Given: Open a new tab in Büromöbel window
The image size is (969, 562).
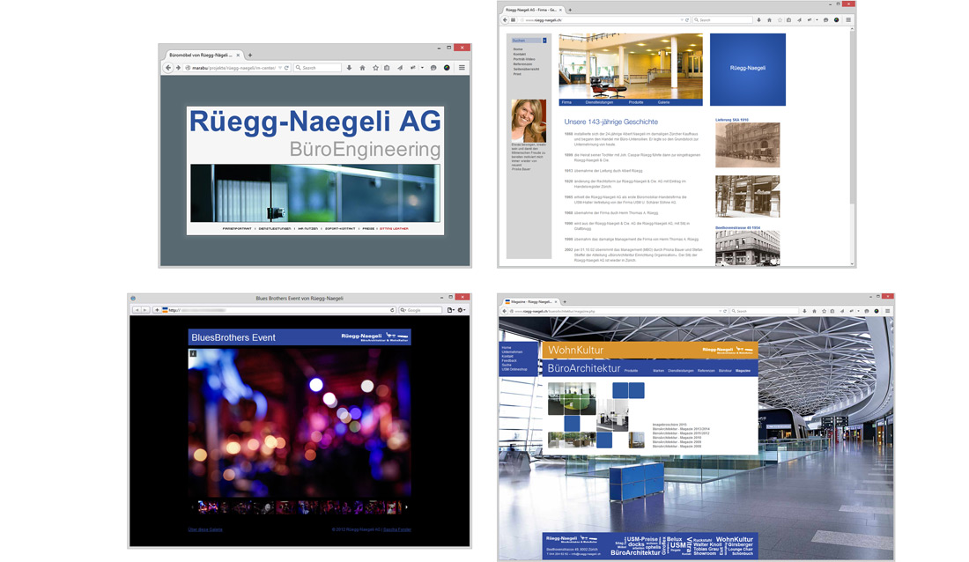Looking at the screenshot, I should click(249, 55).
